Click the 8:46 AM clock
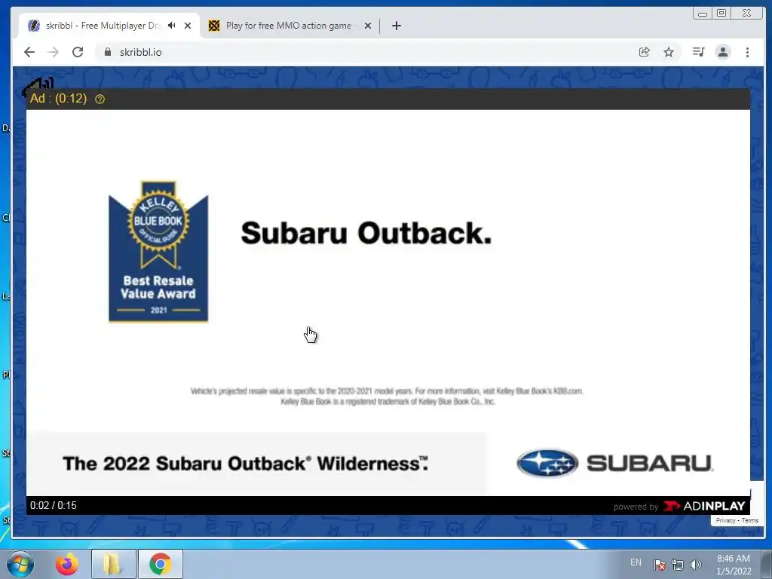772x579 pixels. coord(734,559)
